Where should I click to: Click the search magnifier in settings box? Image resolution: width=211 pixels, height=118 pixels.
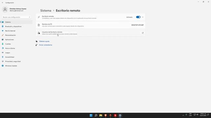click(x=29, y=17)
